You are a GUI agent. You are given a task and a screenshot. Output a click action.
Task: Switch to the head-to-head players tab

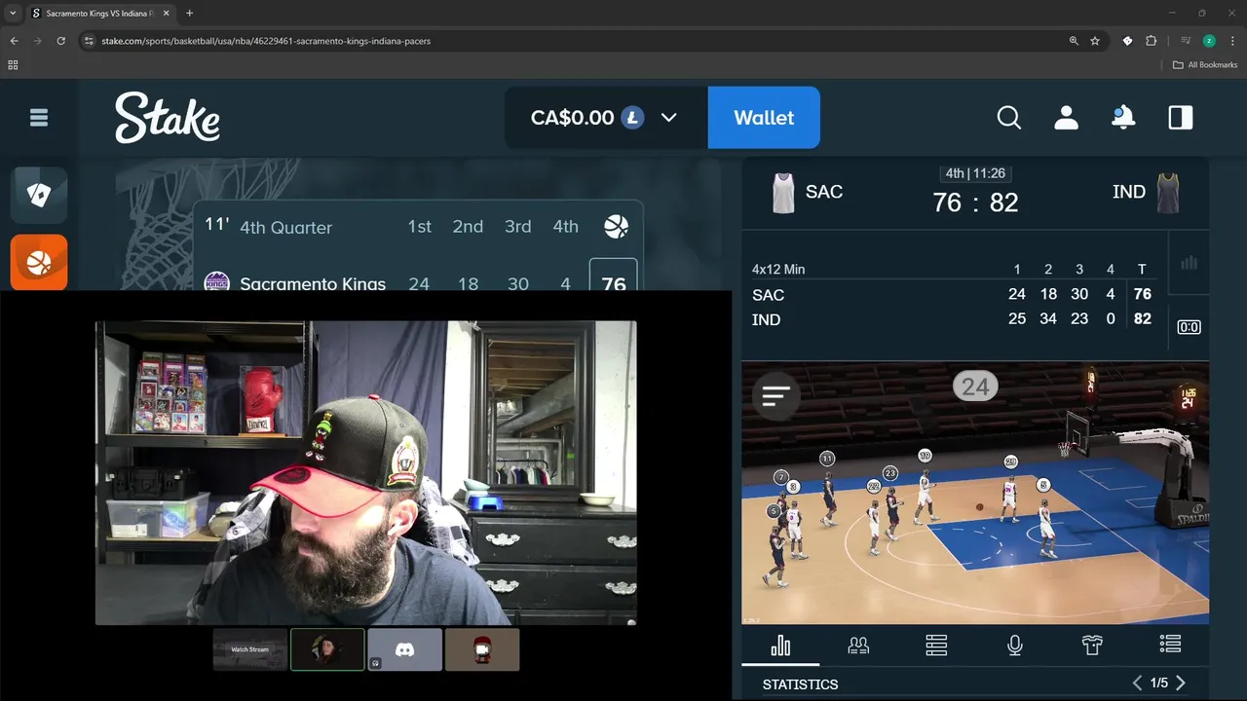(858, 646)
